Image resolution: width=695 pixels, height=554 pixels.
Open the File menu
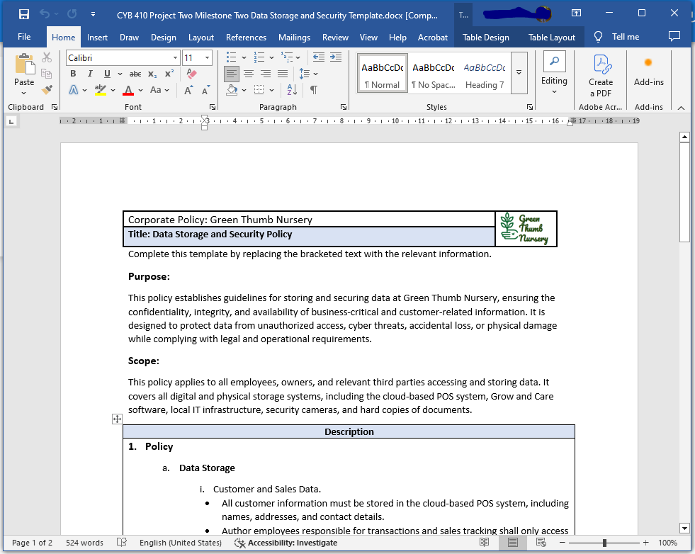[24, 37]
